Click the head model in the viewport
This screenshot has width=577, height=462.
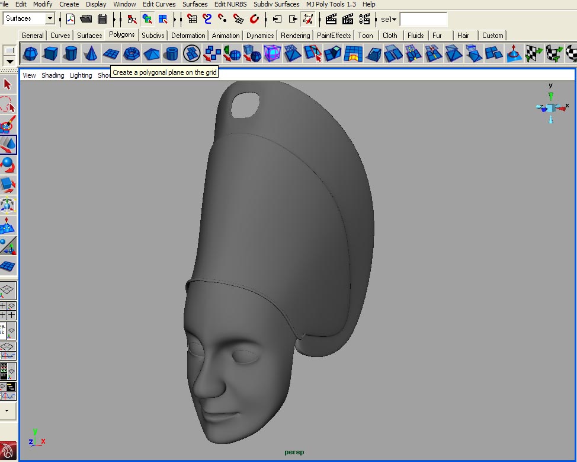[x=278, y=262]
